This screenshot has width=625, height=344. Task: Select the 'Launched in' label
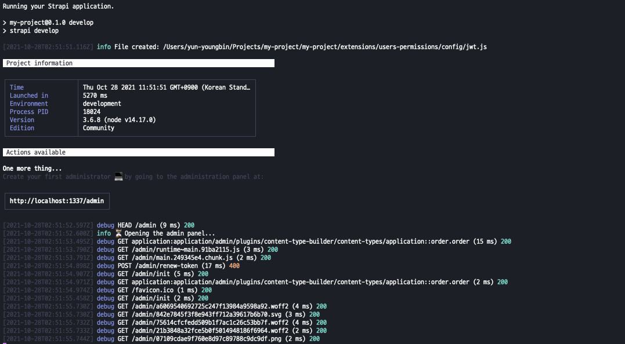coord(28,96)
